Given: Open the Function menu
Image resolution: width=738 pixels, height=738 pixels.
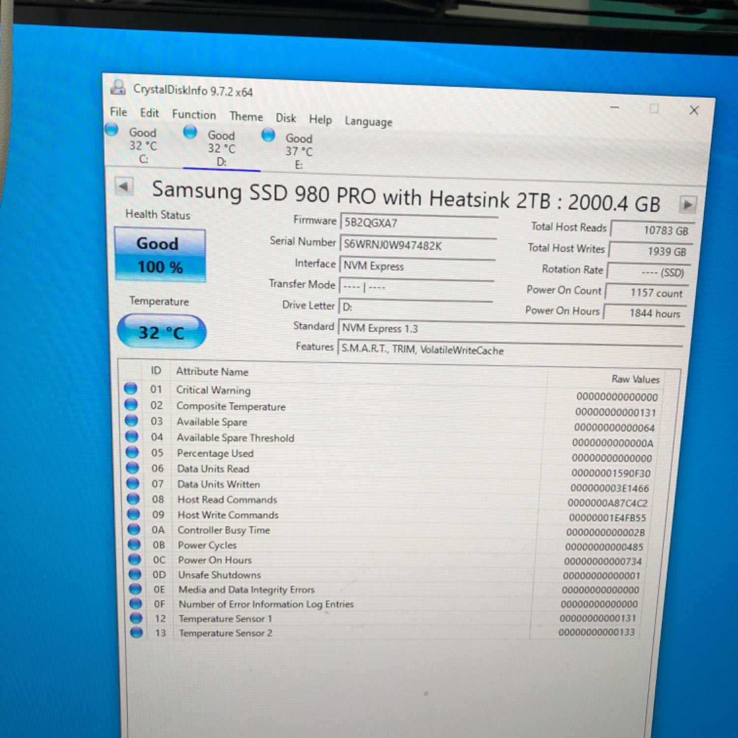Looking at the screenshot, I should point(194,115).
